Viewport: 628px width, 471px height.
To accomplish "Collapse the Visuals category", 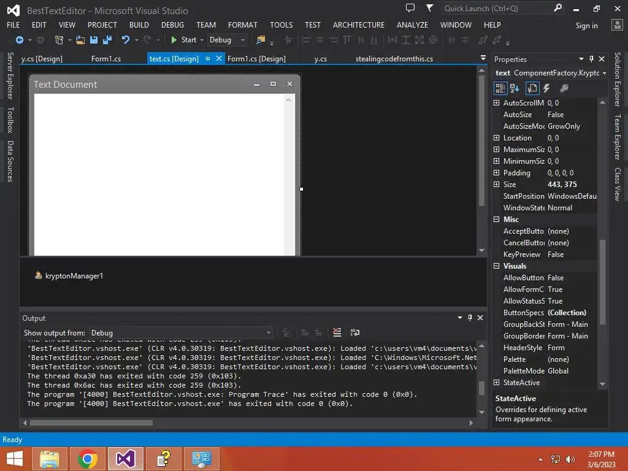I will (497, 266).
